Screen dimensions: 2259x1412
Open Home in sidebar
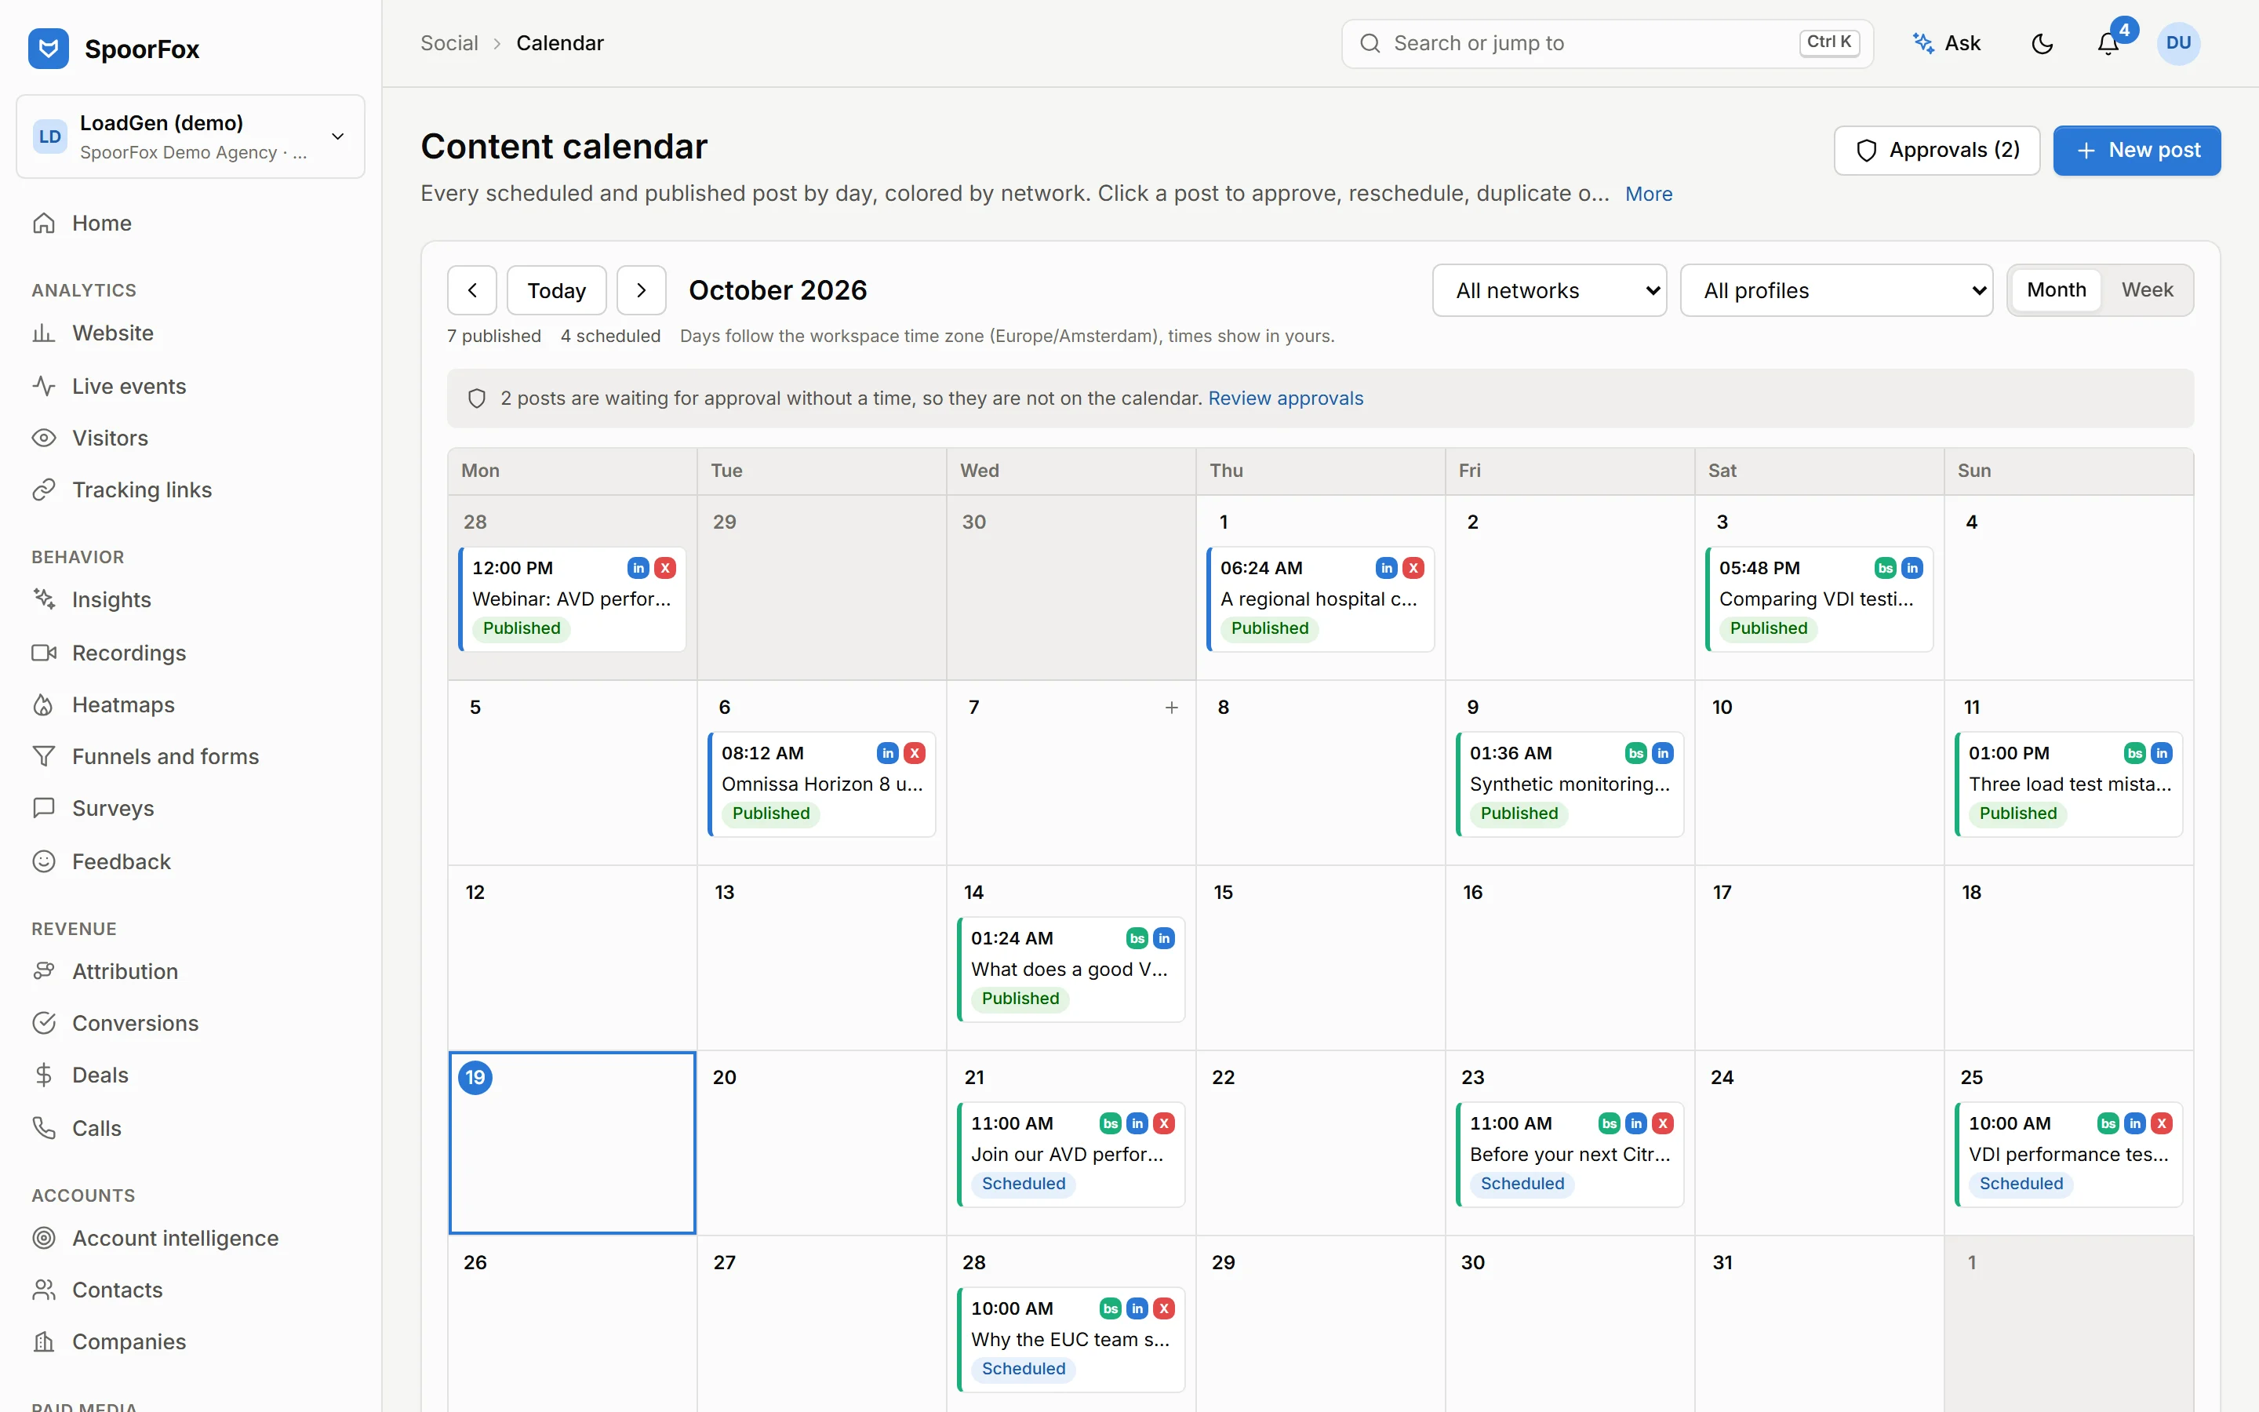click(x=191, y=224)
